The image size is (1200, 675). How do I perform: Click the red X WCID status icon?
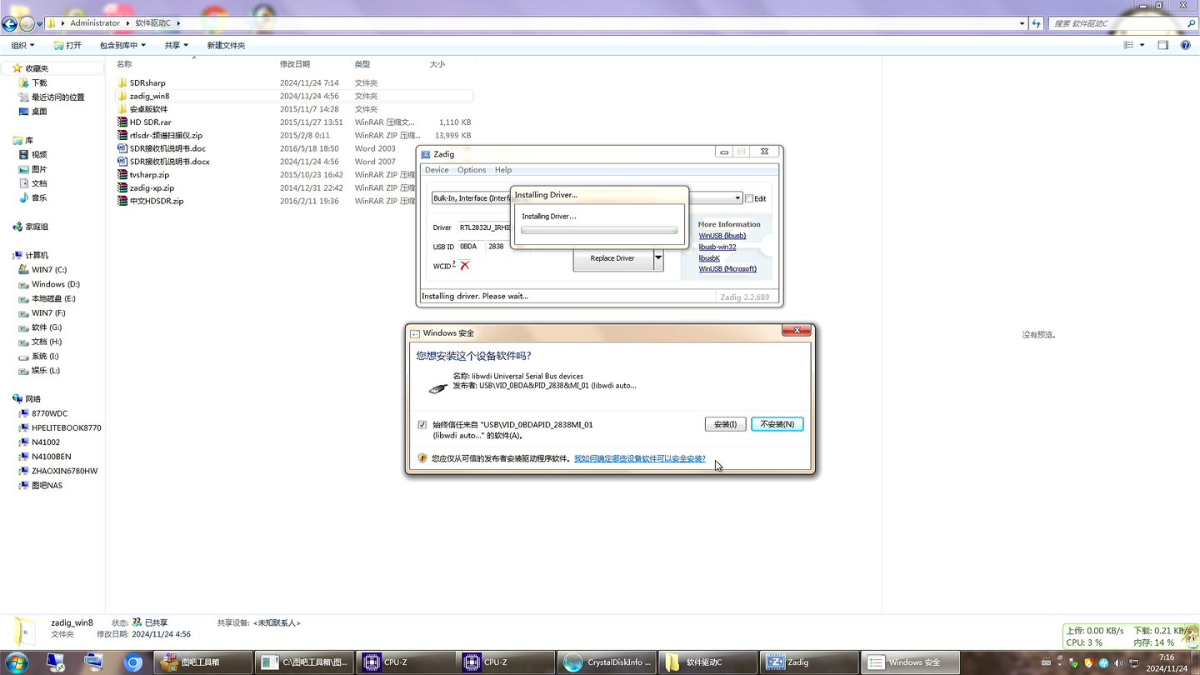tap(465, 265)
